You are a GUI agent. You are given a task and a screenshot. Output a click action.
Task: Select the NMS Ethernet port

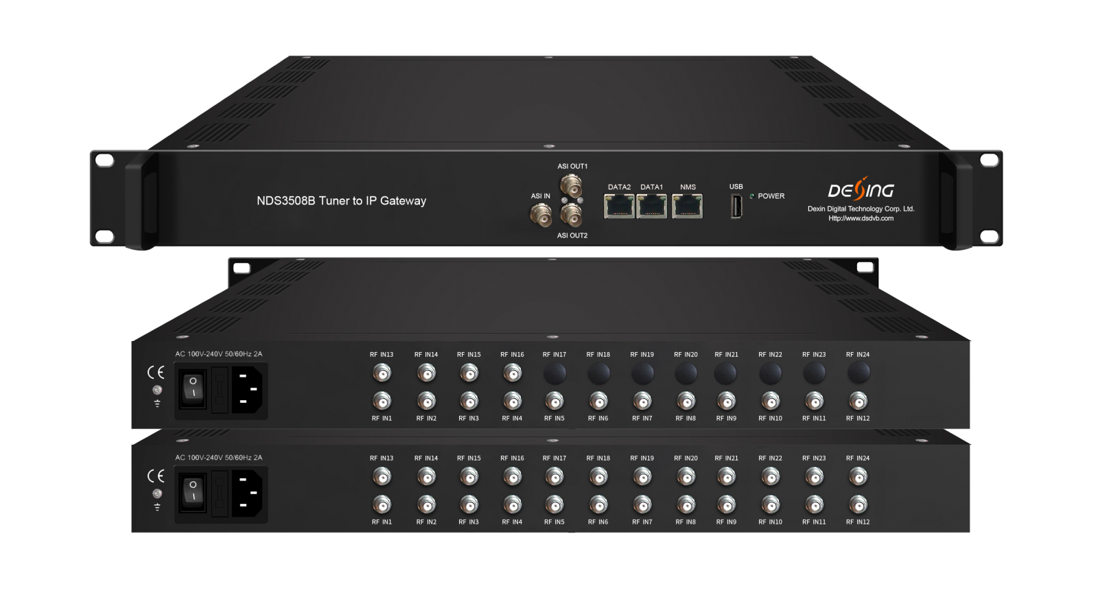687,206
